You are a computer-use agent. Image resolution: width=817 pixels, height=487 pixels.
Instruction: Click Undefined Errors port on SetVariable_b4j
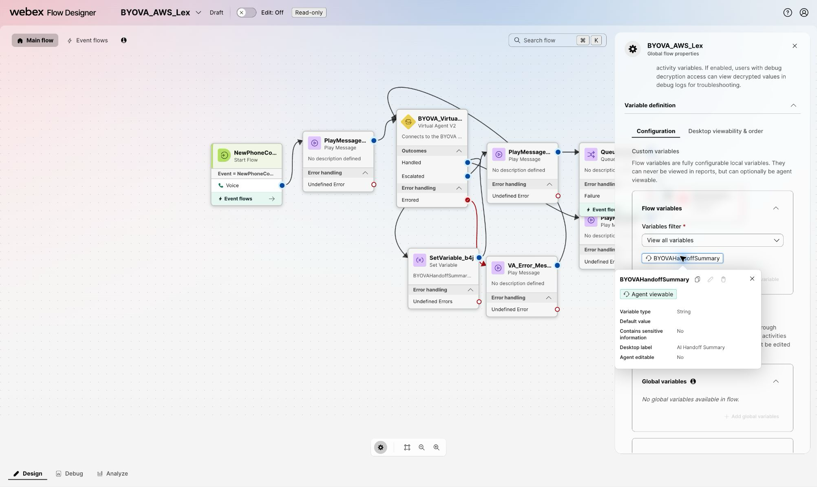[479, 302]
